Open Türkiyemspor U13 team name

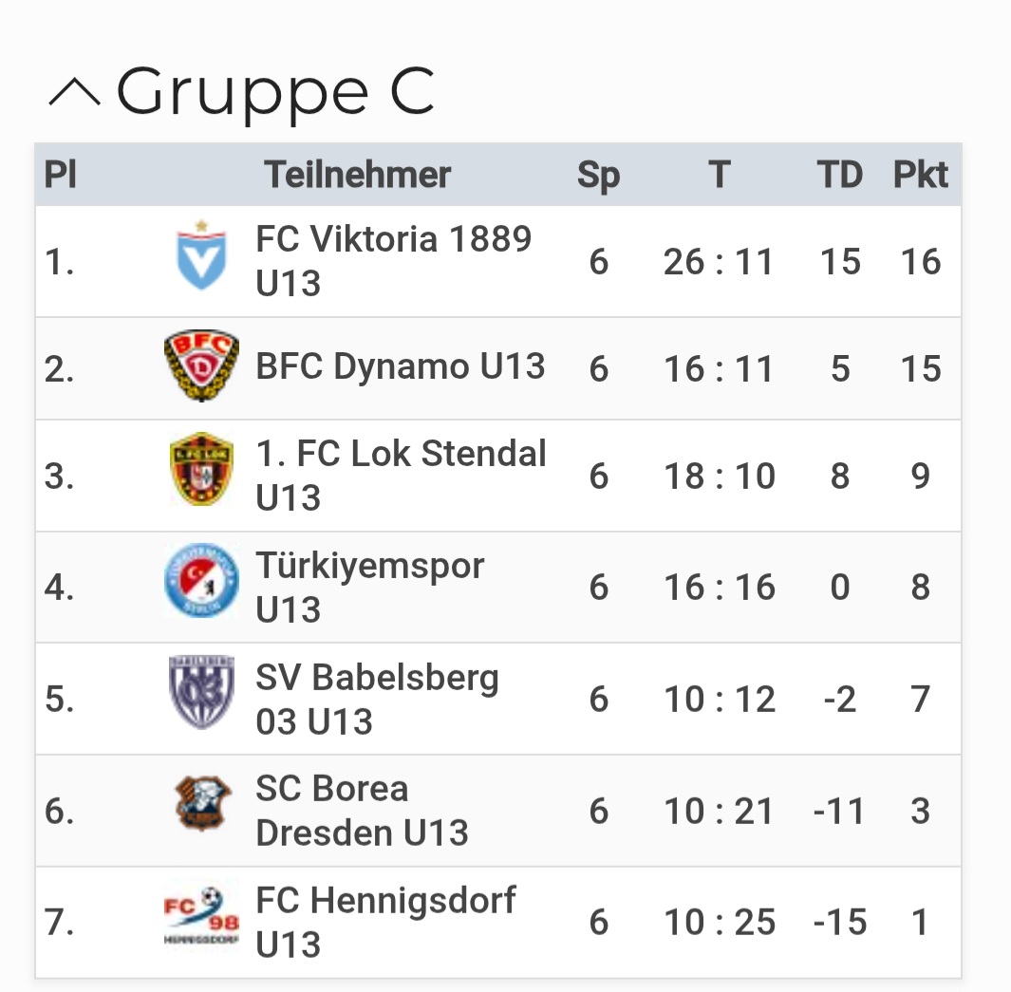tap(369, 588)
